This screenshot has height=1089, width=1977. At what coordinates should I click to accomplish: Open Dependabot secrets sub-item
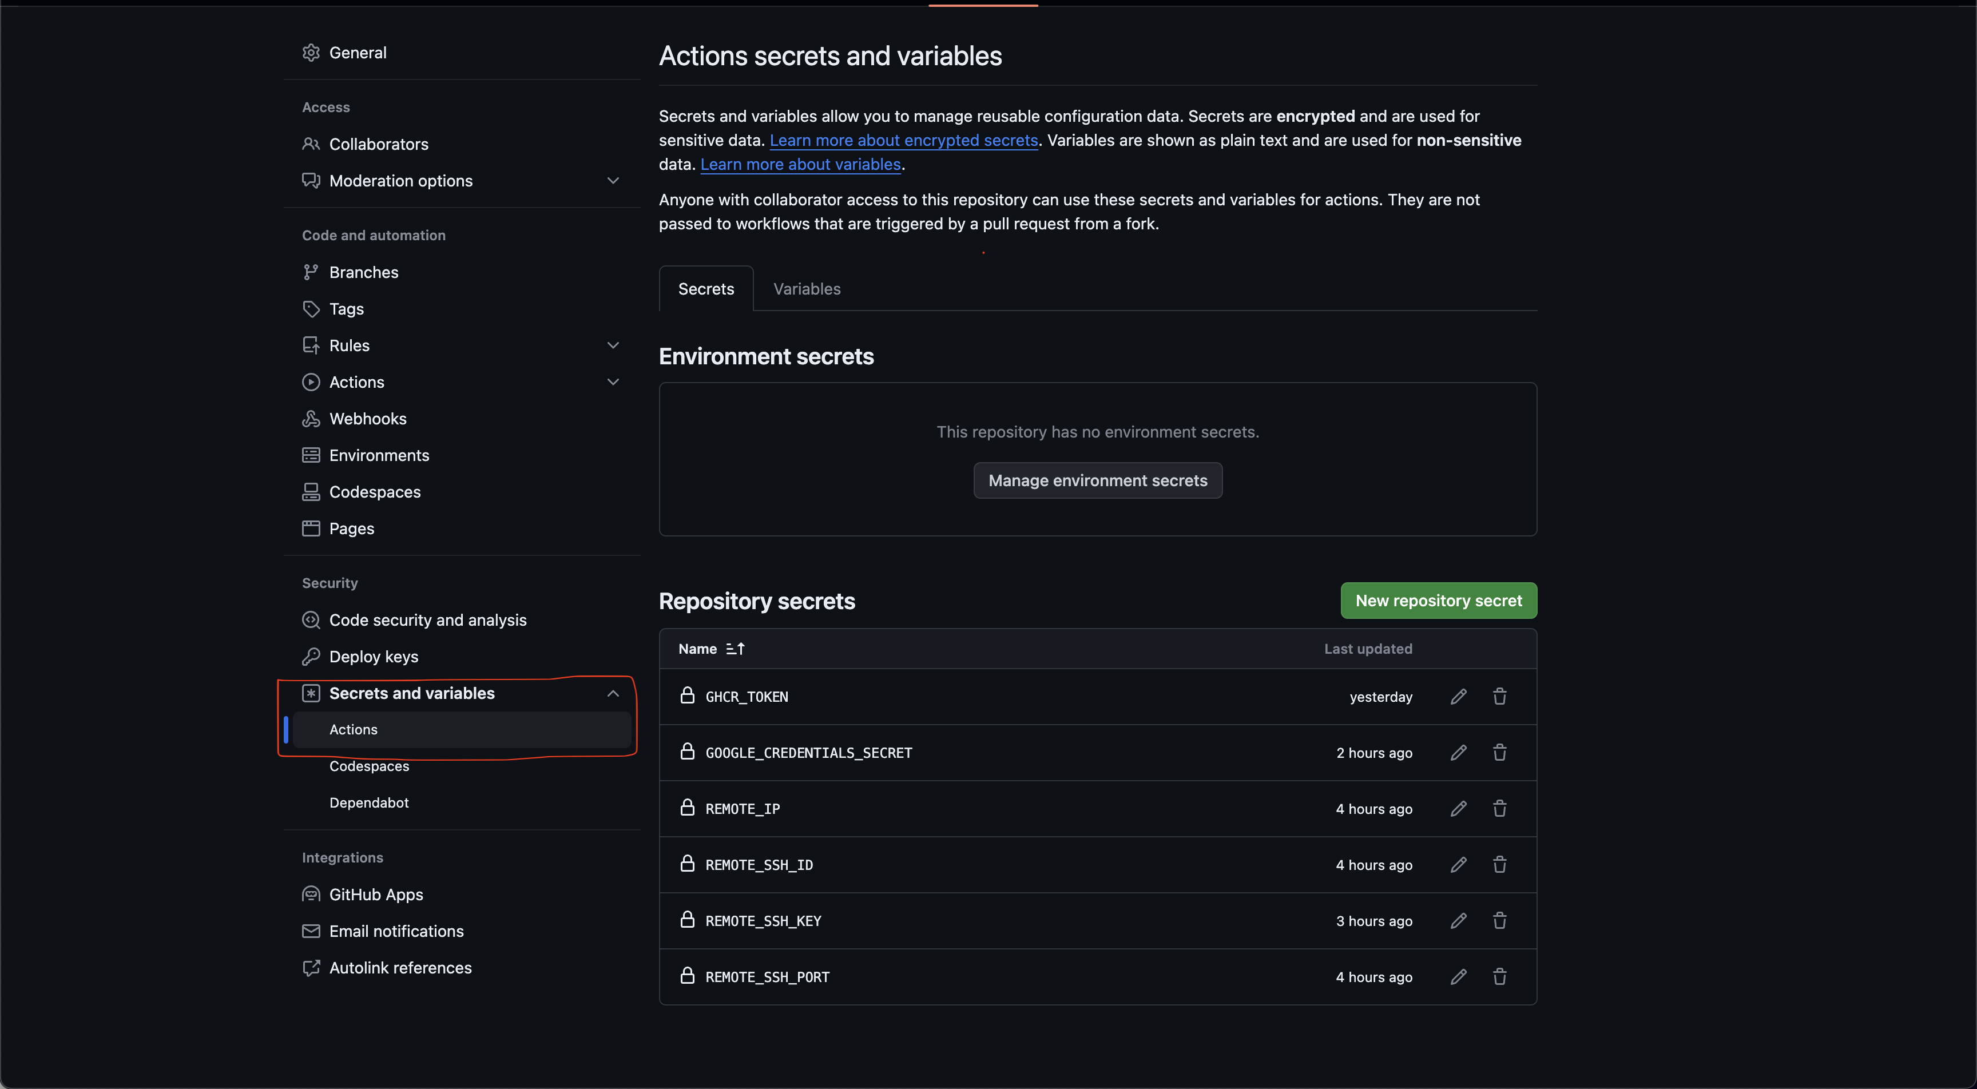[x=368, y=802]
